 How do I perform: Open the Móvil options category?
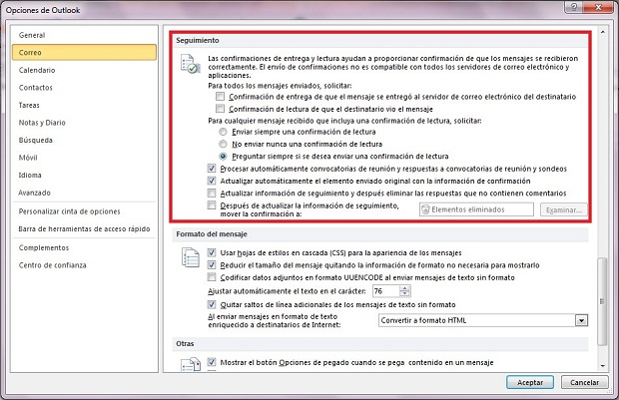tap(84, 158)
